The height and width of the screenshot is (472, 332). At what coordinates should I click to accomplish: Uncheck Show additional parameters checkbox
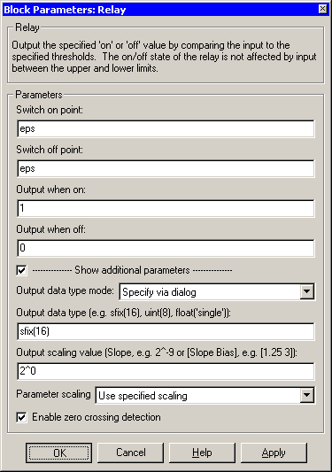point(21,270)
